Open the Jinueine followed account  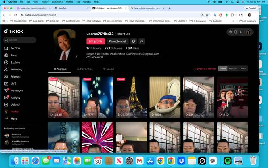pos(17,135)
